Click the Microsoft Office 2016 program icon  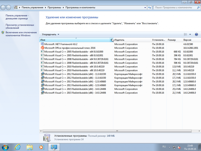pos(42,48)
